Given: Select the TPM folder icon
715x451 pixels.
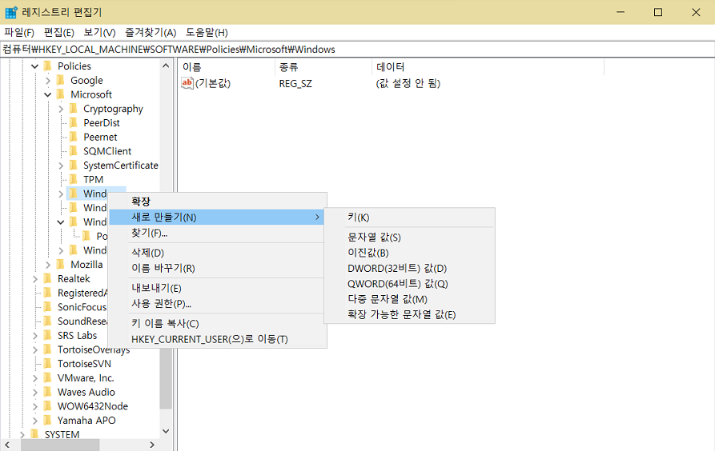Looking at the screenshot, I should 74,179.
